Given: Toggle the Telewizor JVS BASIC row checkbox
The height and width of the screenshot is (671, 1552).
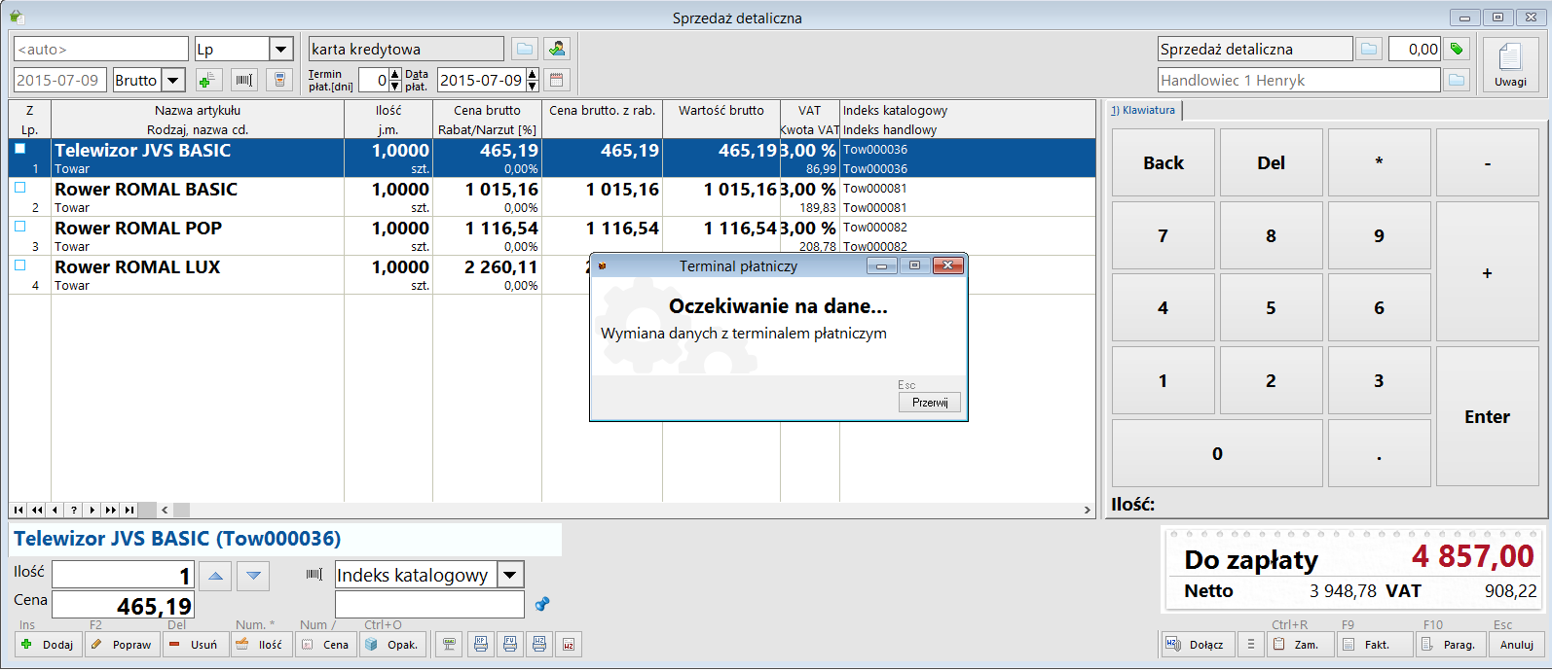Looking at the screenshot, I should click(x=19, y=149).
